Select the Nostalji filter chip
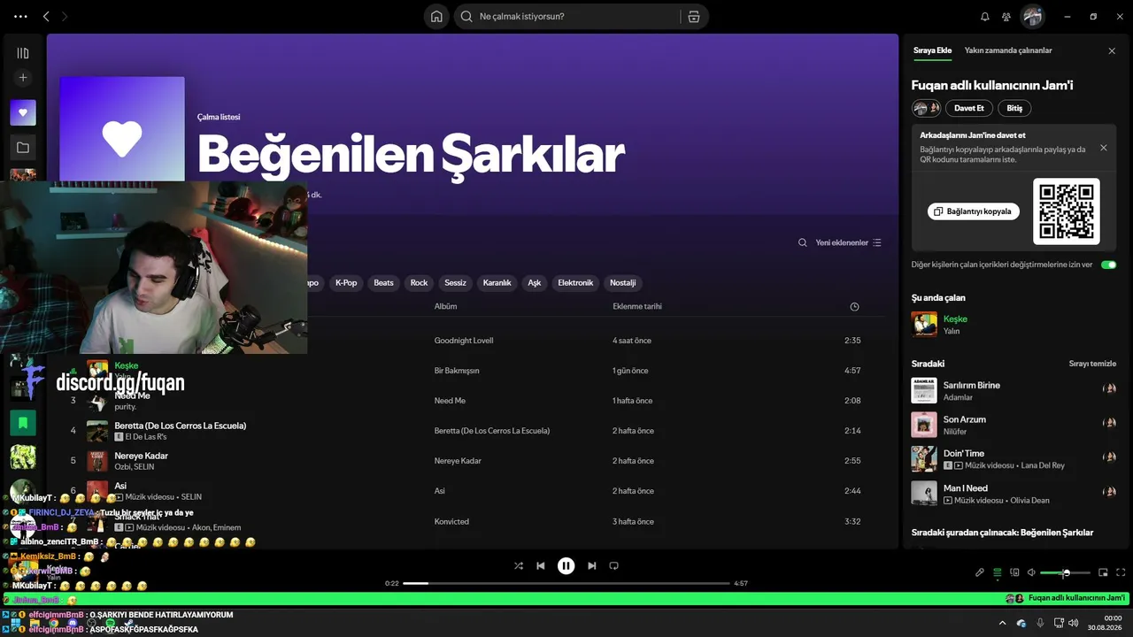This screenshot has height=637, width=1133. (623, 283)
